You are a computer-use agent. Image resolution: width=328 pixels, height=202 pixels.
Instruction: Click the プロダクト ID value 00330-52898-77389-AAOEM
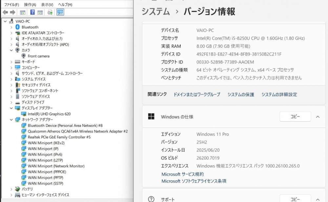(x=225, y=62)
